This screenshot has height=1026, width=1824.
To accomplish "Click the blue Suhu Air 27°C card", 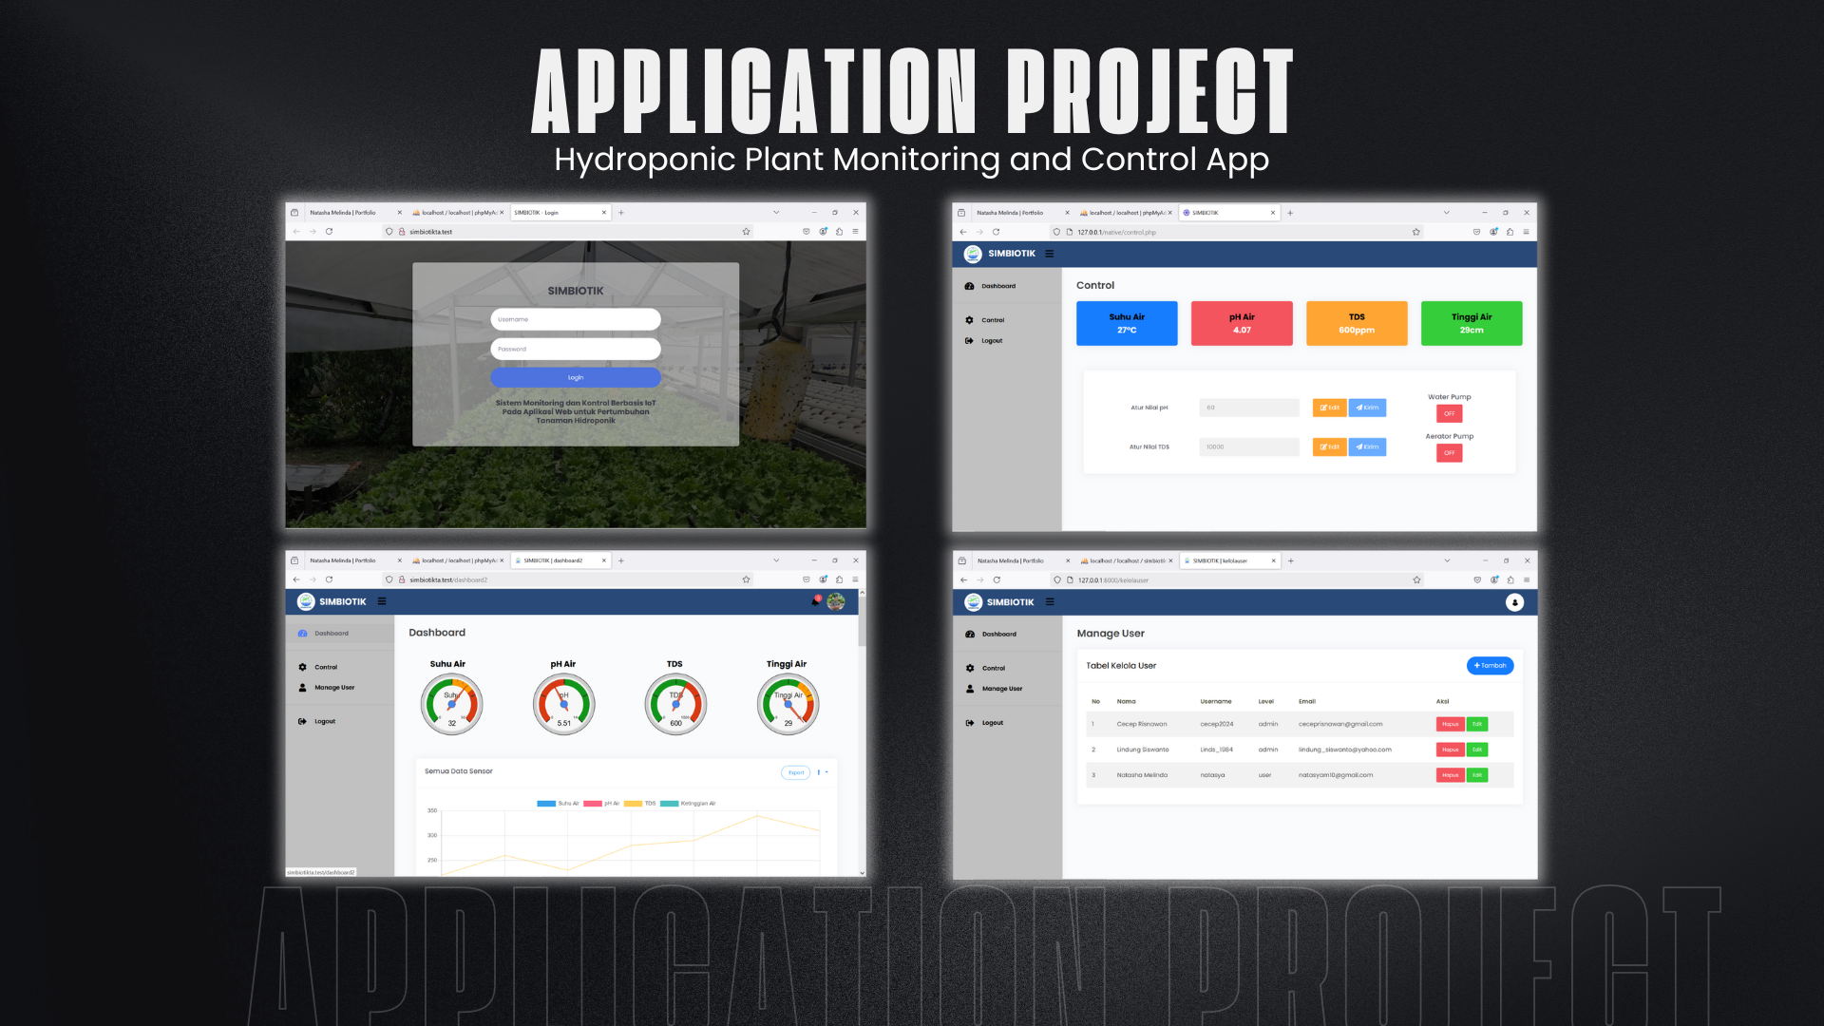I will (x=1127, y=323).
